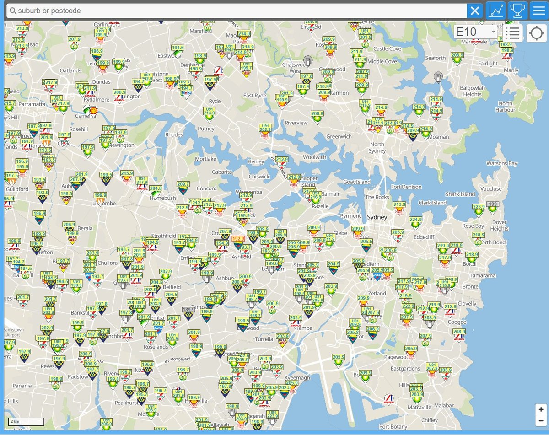The image size is (549, 435).
Task: Zoom in the map
Action: [x=541, y=410]
